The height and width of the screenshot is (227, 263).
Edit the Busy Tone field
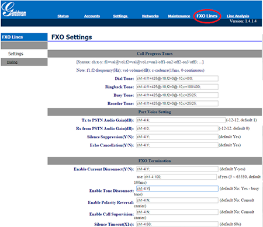tap(177, 95)
